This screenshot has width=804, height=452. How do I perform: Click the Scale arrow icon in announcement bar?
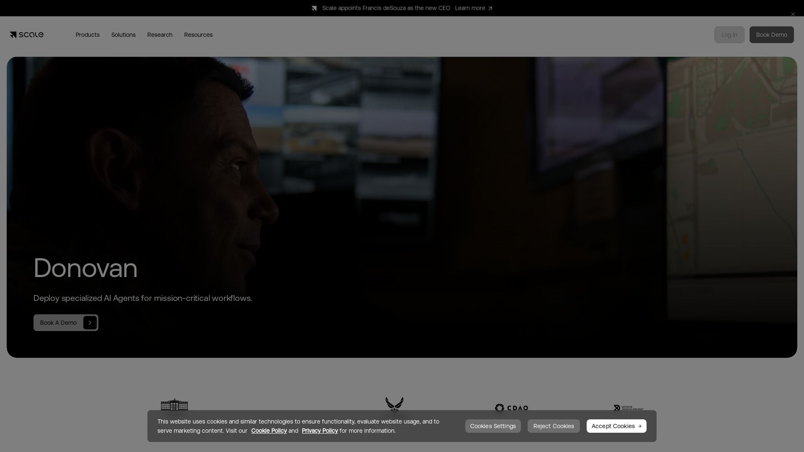point(314,8)
